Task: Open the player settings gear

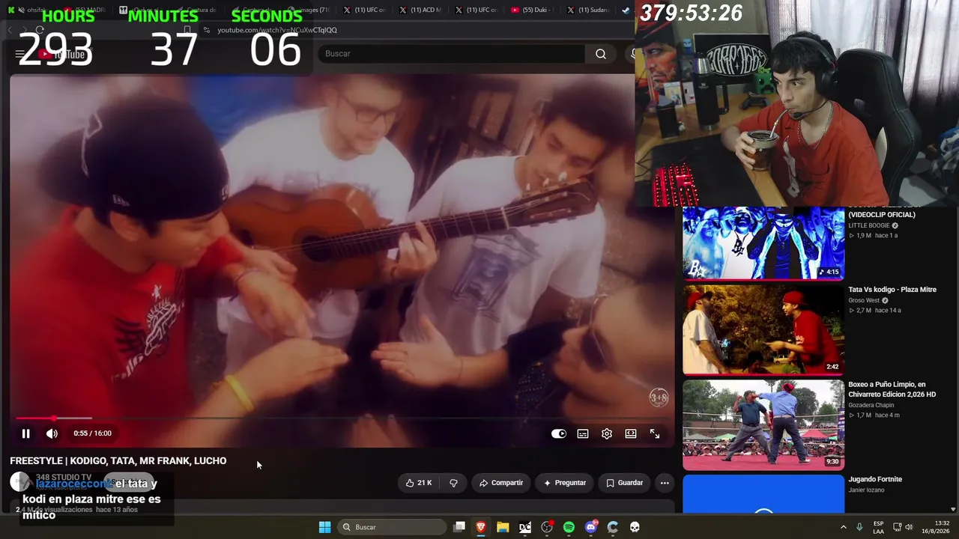Action: coord(607,433)
